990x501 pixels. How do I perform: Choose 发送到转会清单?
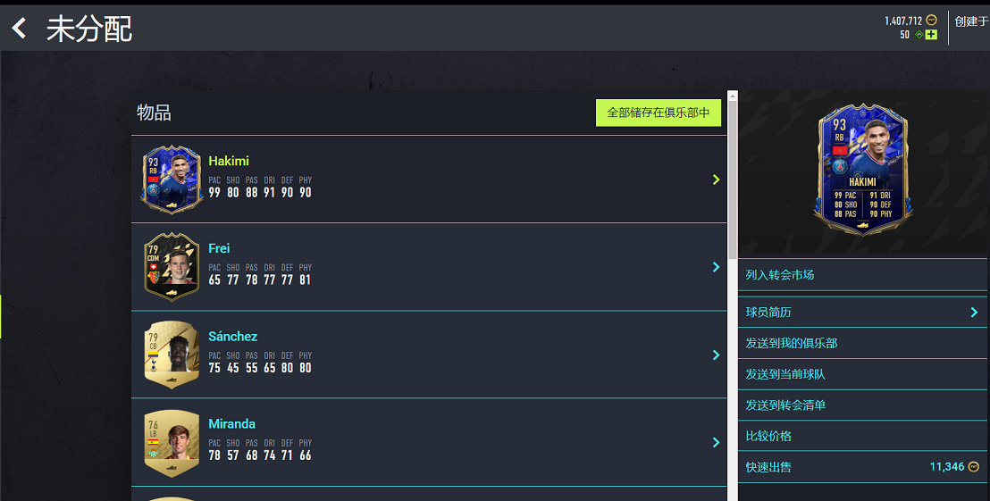pos(862,405)
